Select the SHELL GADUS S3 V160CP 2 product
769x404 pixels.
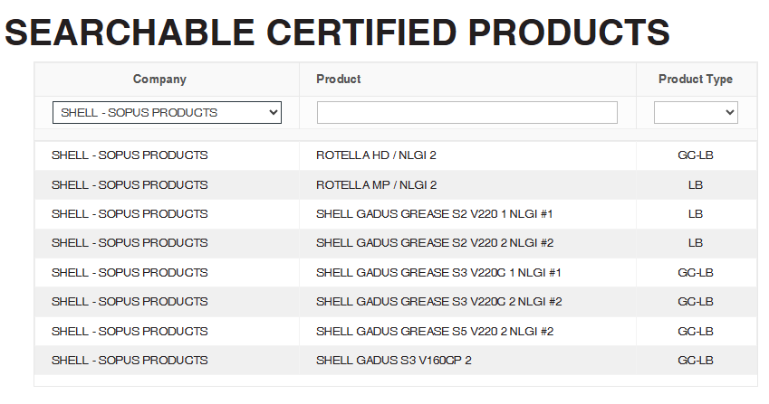coord(393,361)
